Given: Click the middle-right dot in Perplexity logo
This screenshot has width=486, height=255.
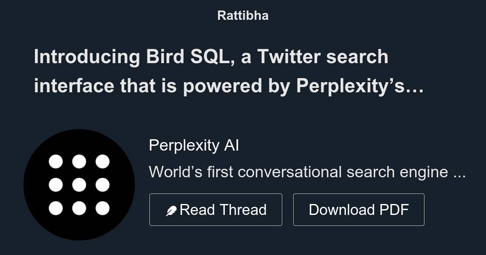Looking at the screenshot, I should coord(102,185).
